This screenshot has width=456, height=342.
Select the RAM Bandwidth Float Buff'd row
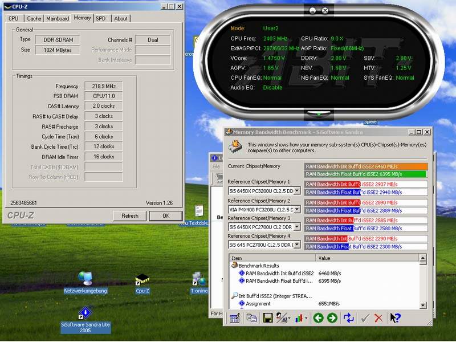point(279,281)
